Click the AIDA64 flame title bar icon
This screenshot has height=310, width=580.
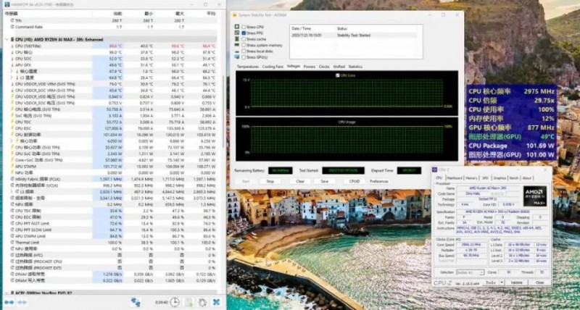234,14
